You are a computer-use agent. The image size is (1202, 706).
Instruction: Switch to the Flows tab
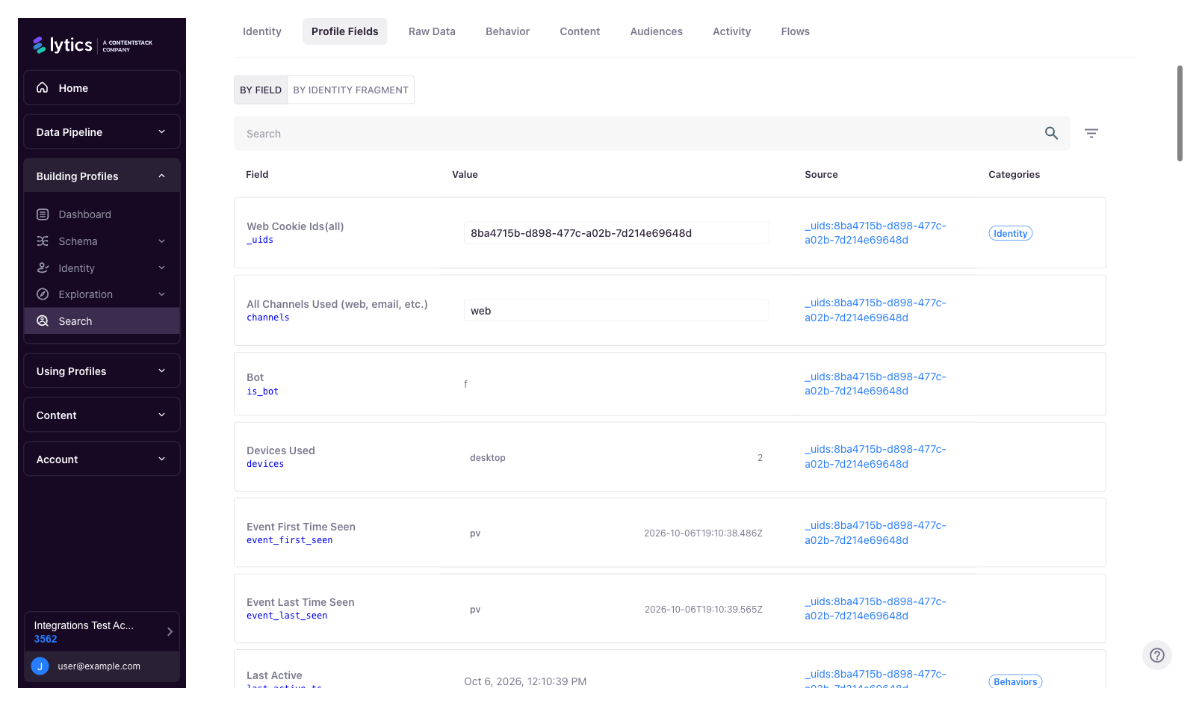tap(796, 31)
